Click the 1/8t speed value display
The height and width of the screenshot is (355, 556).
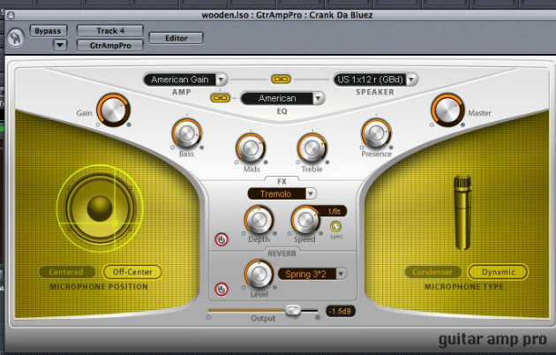pos(334,212)
